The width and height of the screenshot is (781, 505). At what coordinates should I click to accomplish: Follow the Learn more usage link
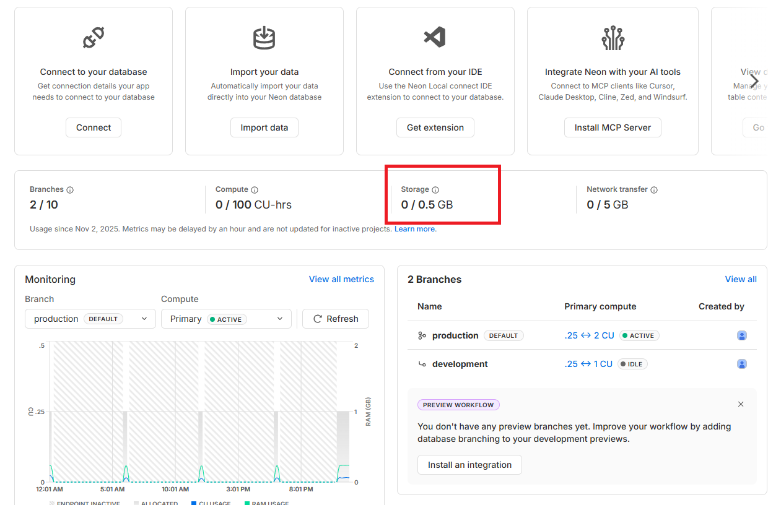414,229
